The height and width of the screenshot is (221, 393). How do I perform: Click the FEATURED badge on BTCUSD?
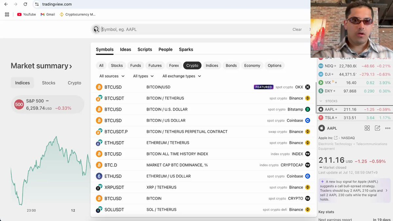[264, 87]
